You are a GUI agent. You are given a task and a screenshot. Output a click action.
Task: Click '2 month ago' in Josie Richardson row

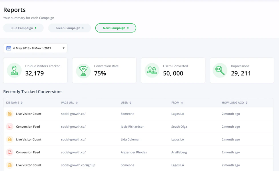231,127
